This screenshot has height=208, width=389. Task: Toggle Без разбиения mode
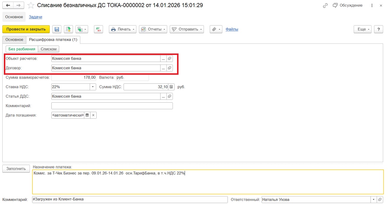coord(22,49)
